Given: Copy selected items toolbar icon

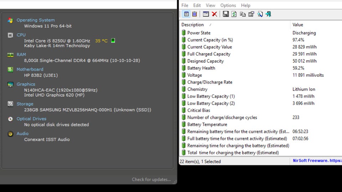Looking at the screenshot, I should 243,14.
